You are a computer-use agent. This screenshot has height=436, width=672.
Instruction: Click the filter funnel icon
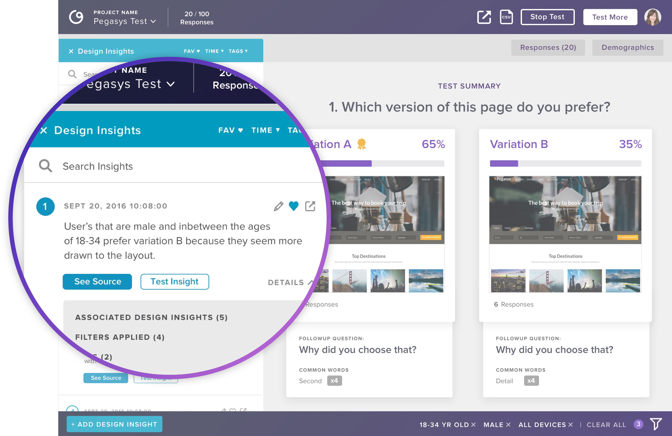click(656, 424)
